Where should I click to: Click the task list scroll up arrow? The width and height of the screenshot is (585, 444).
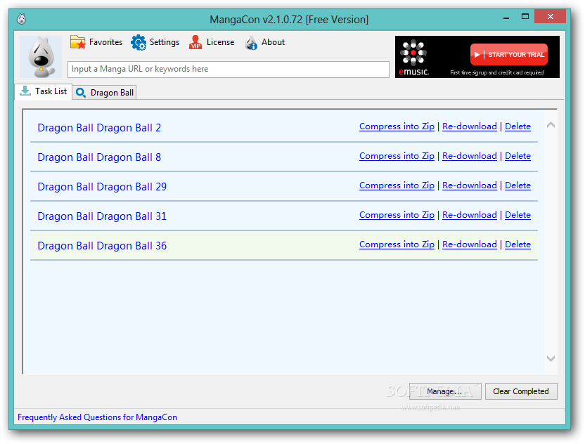(x=551, y=125)
